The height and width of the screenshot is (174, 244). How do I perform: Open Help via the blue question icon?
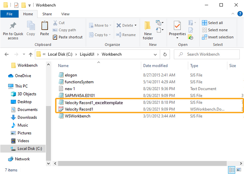(240, 14)
